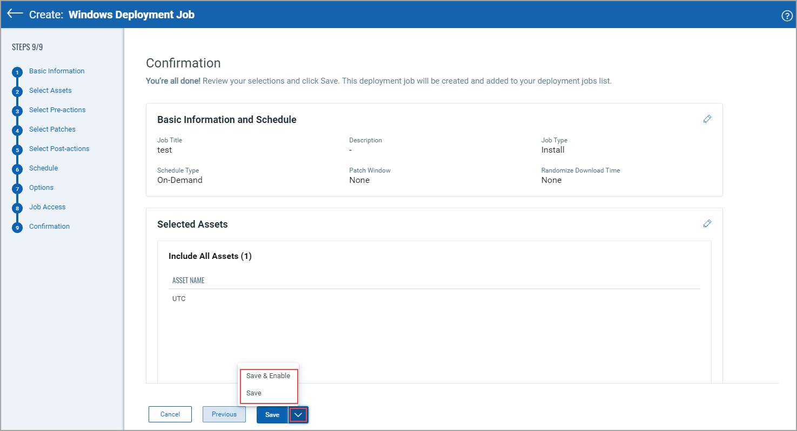Click step 2 circle for Select Assets
This screenshot has height=431, width=797.
[x=17, y=92]
